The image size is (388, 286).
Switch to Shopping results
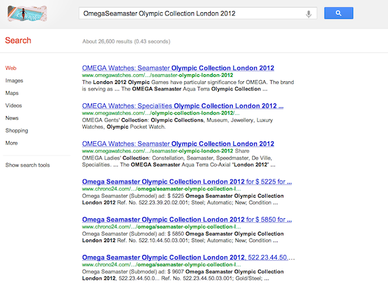[17, 130]
